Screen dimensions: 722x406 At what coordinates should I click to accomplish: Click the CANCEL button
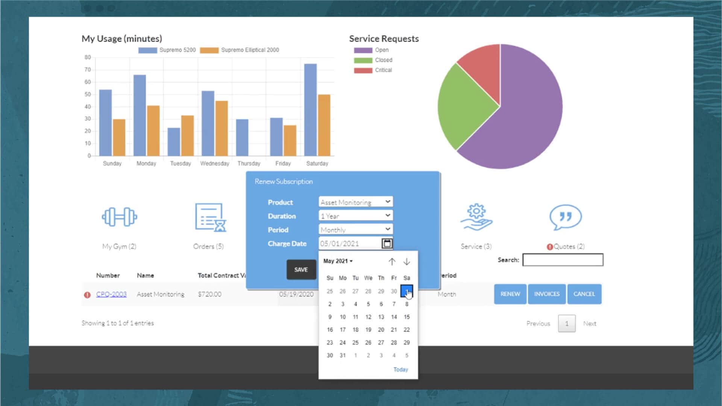[x=584, y=294]
